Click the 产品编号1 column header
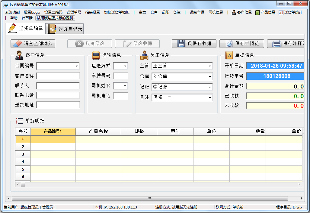Viewport: 310px width, 213px height. pyautogui.click(x=53, y=132)
